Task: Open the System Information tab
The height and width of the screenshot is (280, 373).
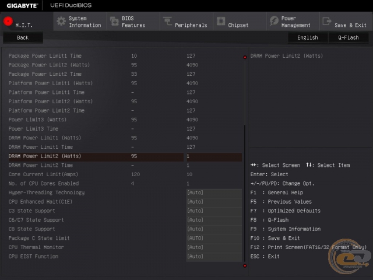Action: pos(80,22)
